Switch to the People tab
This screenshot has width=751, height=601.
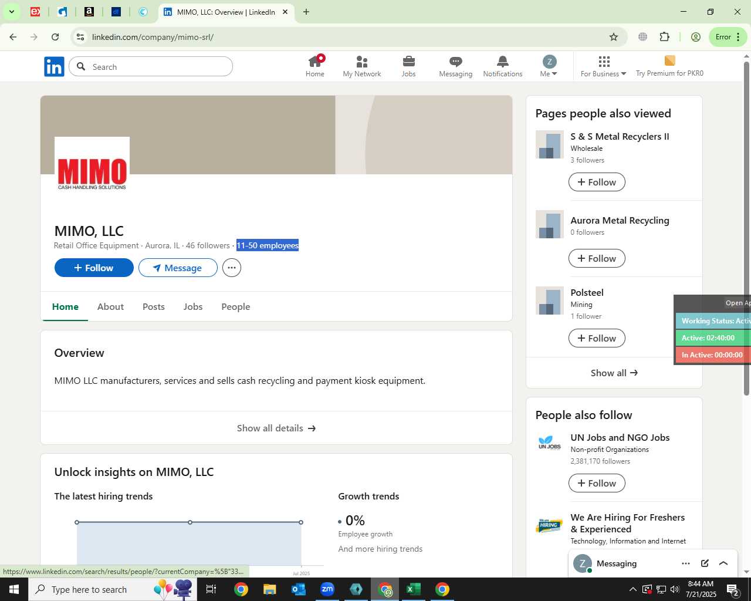(x=236, y=306)
